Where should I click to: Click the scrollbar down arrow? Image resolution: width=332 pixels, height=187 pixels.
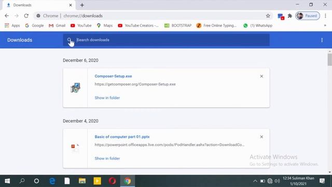(330, 172)
